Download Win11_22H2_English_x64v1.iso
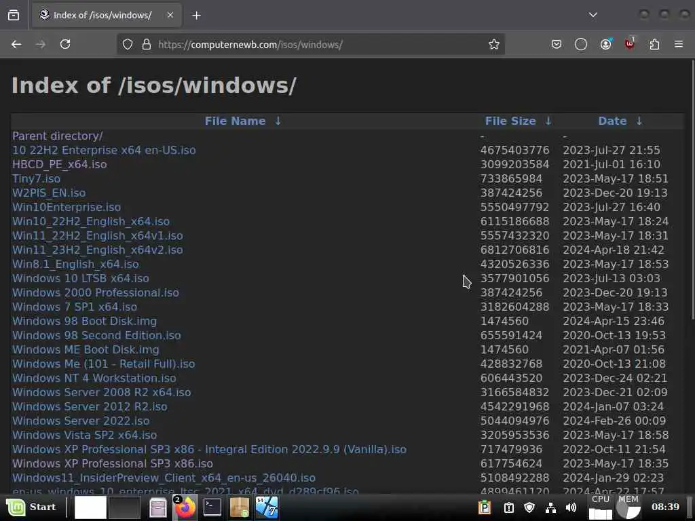The height and width of the screenshot is (521, 695). pyautogui.click(x=98, y=235)
